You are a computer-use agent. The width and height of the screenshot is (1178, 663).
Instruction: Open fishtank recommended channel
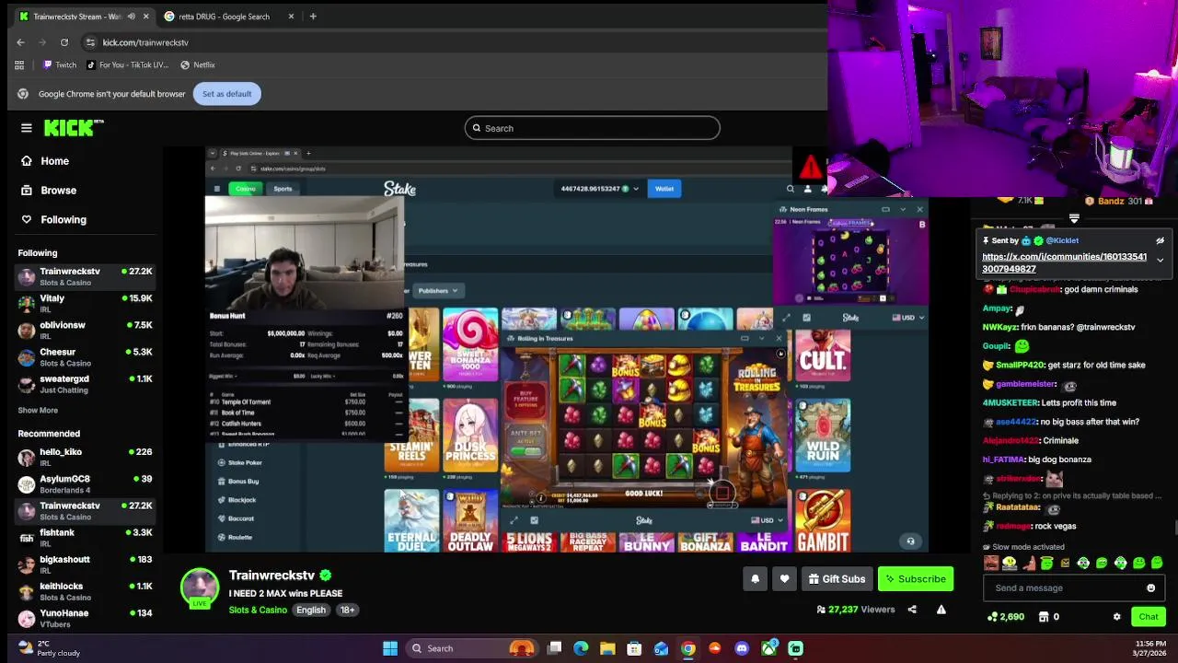85,538
